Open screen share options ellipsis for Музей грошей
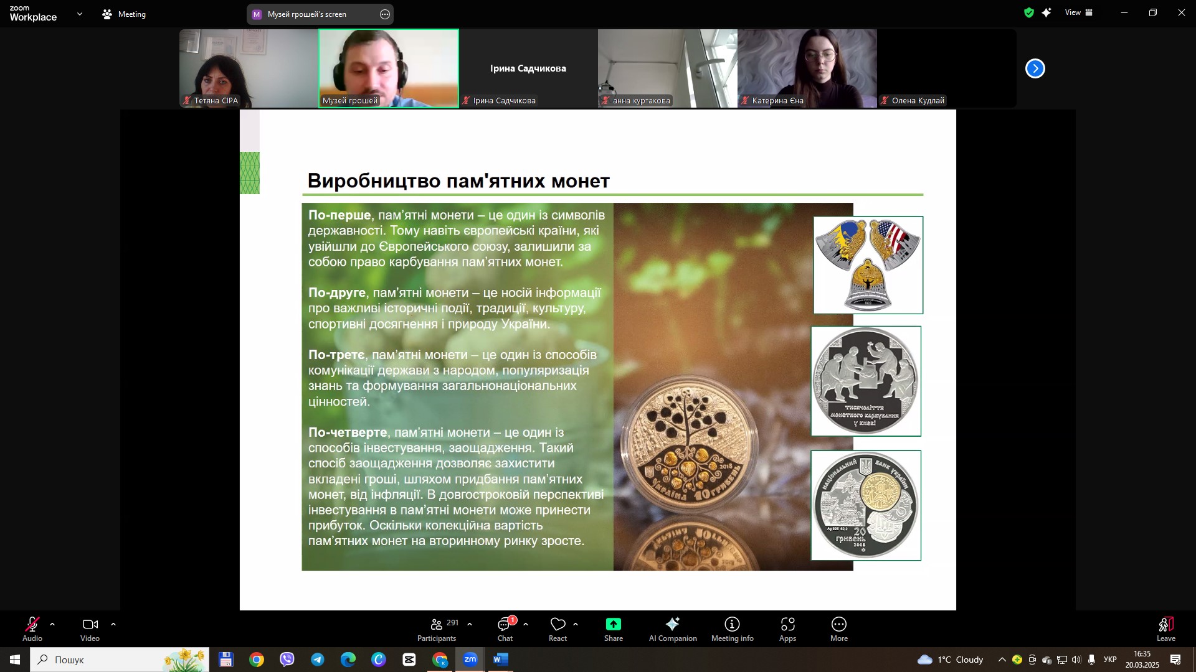1196x672 pixels. [x=385, y=14]
